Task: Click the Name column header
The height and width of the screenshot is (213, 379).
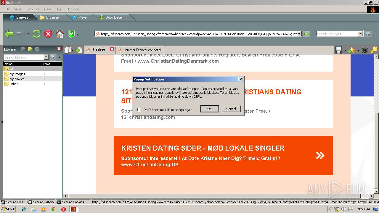Action: [22, 64]
